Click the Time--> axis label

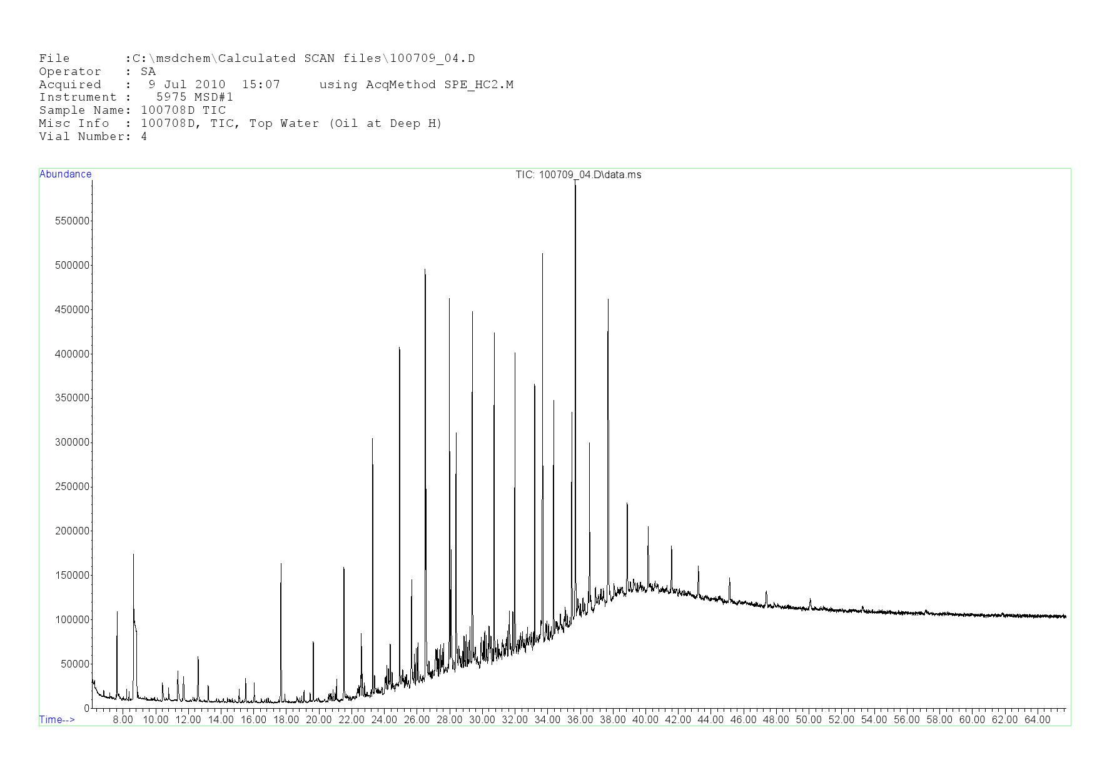click(57, 719)
